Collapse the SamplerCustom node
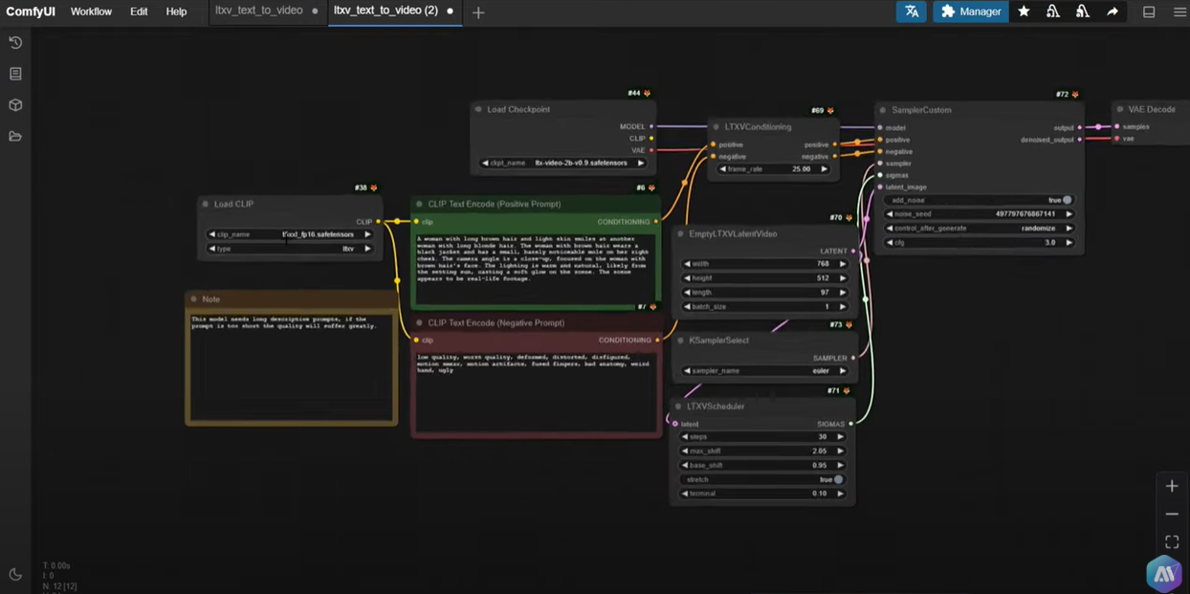 coord(883,110)
